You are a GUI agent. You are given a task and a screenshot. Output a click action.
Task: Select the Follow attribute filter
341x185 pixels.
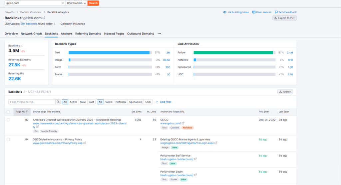(109, 102)
